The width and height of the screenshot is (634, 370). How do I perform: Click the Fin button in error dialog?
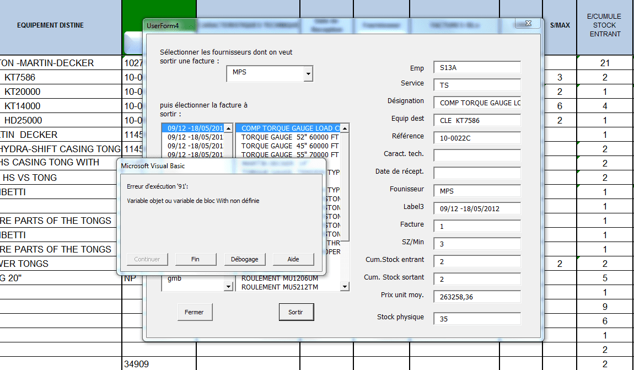click(195, 259)
